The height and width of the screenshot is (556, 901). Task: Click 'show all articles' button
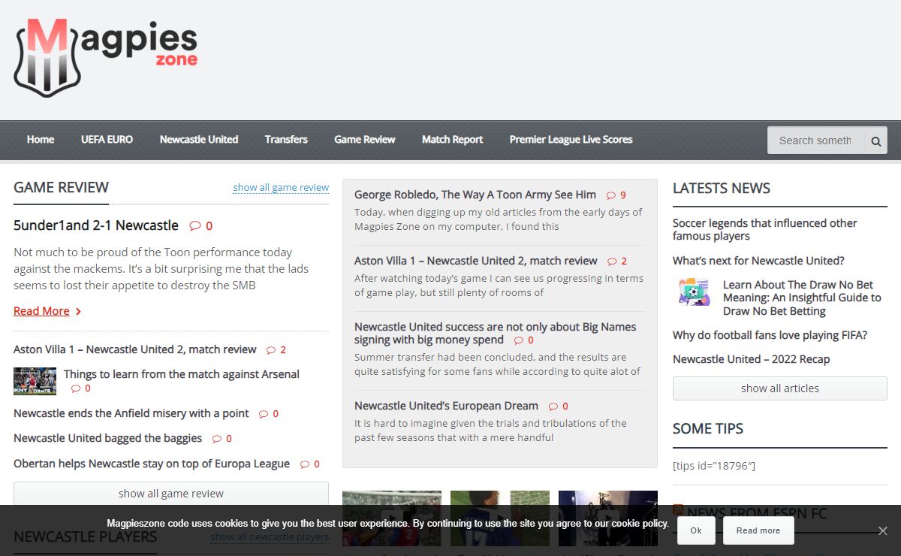point(780,388)
